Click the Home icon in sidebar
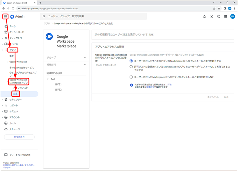 coord(6,26)
